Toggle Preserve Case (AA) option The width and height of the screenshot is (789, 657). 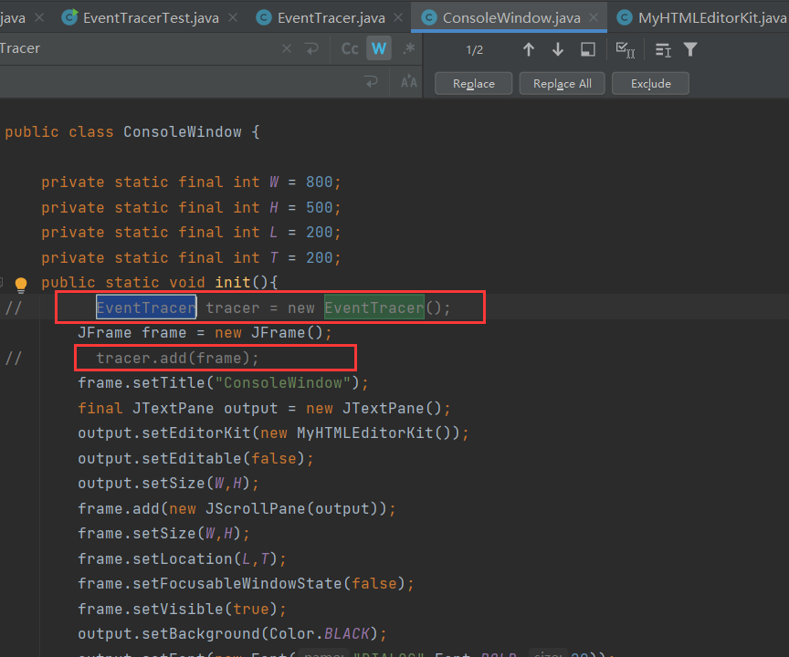pyautogui.click(x=408, y=81)
